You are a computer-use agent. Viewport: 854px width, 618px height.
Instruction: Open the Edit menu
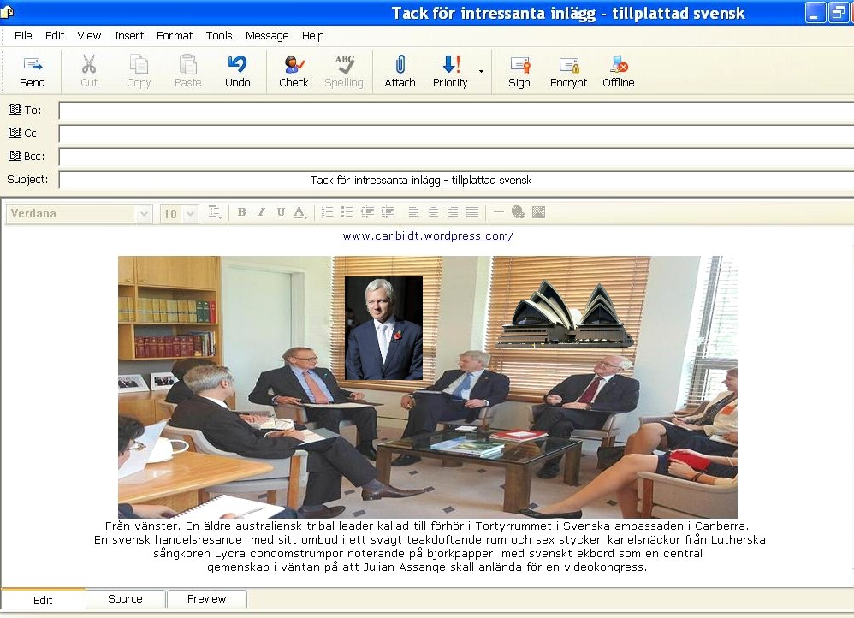point(55,36)
